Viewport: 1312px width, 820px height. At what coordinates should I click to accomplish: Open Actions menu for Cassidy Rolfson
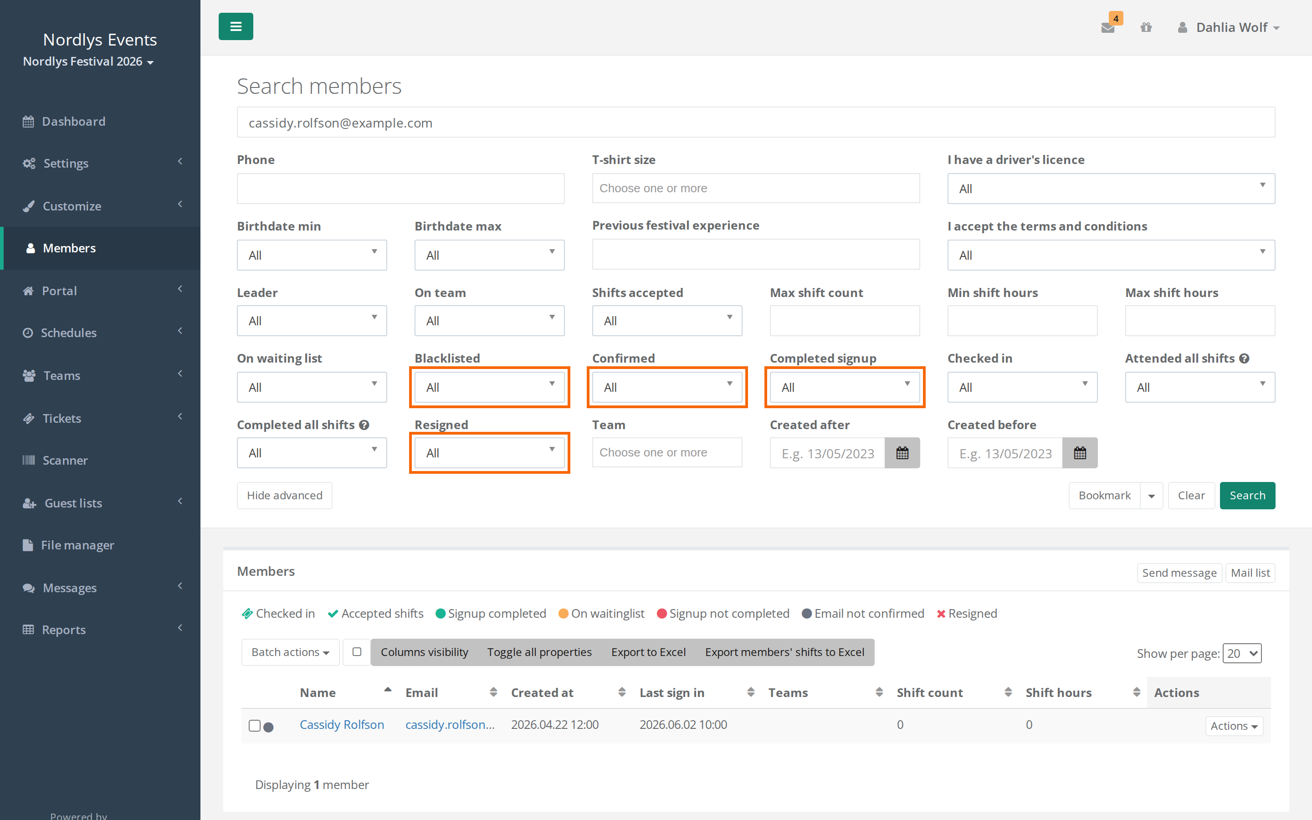pos(1234,726)
